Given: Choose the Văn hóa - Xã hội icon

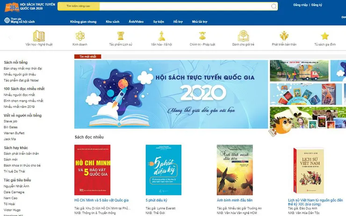Looking at the screenshot, I should [161, 36].
